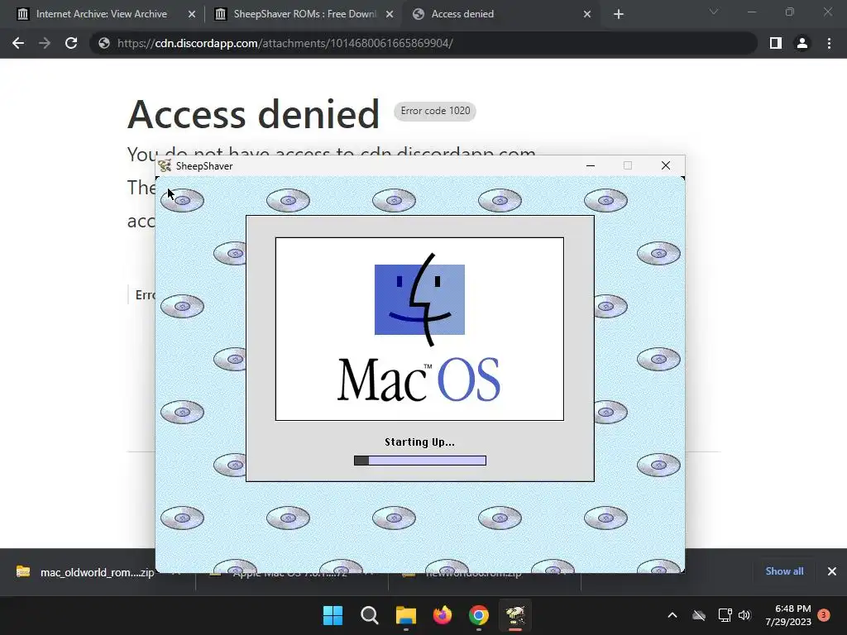Open the volume speaker tray icon
The width and height of the screenshot is (847, 635).
click(x=744, y=615)
